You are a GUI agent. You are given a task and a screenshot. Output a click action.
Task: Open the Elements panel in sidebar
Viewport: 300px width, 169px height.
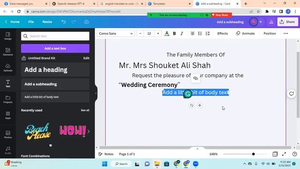click(8, 52)
